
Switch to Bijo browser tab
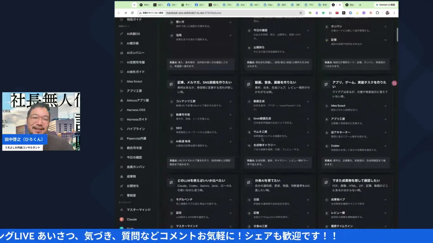pos(350,5)
